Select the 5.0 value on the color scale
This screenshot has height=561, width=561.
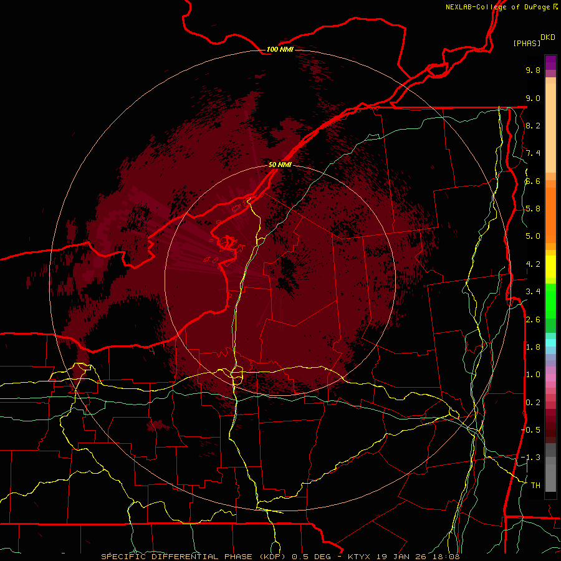point(533,236)
